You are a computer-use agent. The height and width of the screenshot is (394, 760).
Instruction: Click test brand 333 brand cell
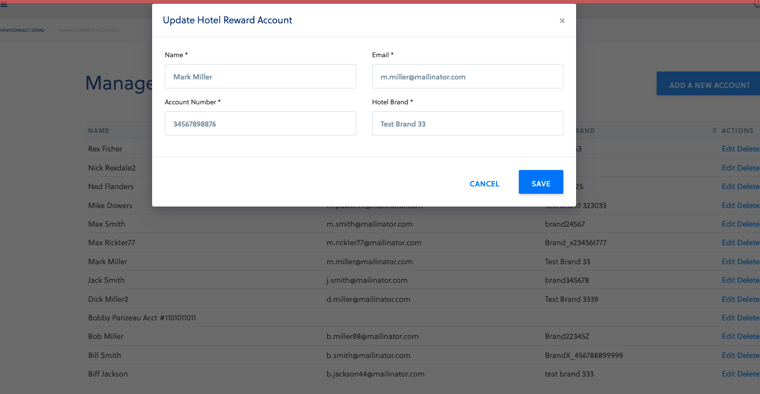(569, 374)
